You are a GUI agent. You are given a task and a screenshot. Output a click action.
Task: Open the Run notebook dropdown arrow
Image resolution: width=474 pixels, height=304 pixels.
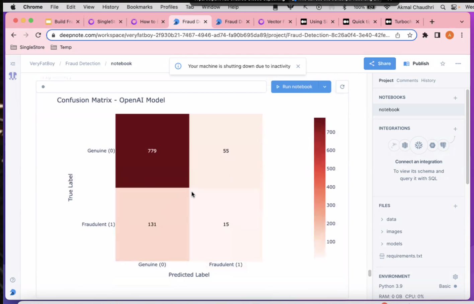[324, 87]
